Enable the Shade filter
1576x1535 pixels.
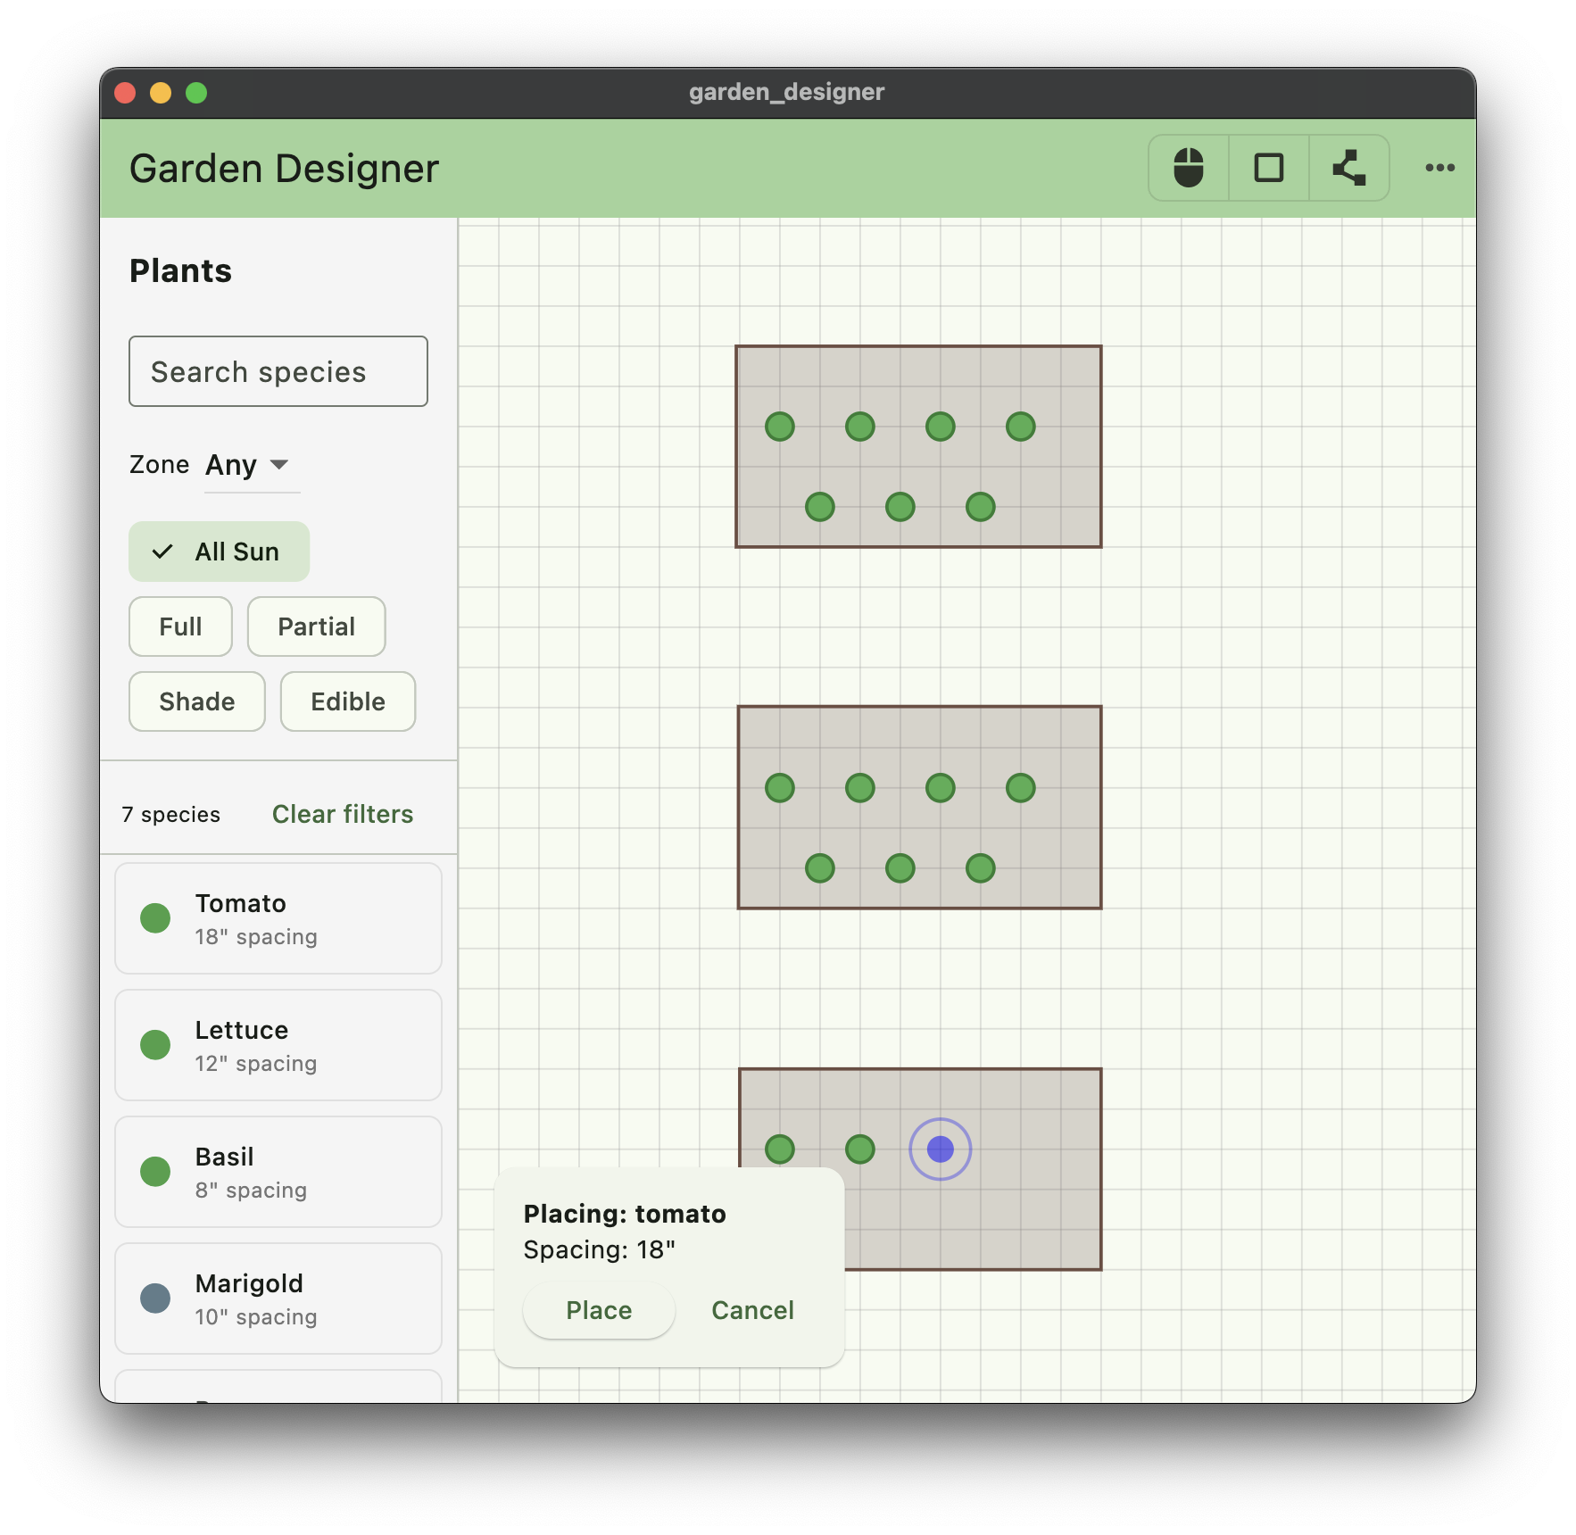coord(196,701)
